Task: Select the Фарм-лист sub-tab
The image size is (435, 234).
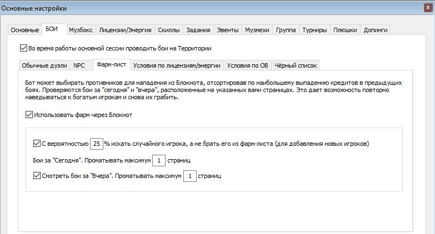Action: pos(112,64)
